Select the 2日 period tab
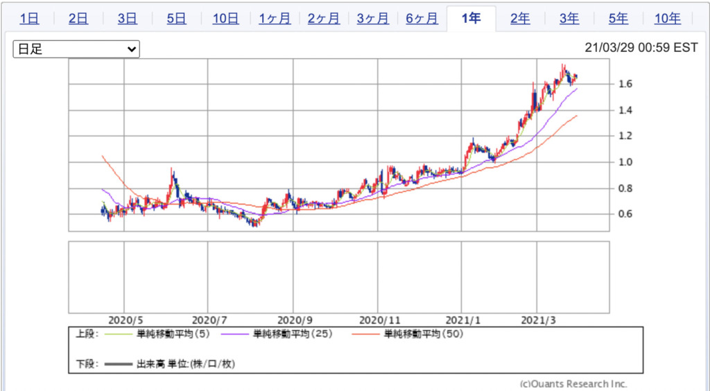 [x=78, y=19]
